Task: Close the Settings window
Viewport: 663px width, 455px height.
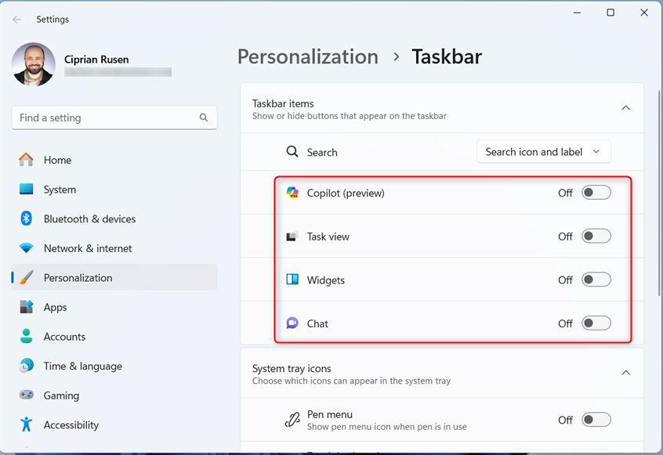Action: (644, 13)
